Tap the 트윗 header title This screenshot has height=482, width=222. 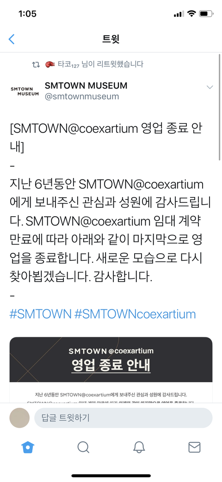[111, 39]
